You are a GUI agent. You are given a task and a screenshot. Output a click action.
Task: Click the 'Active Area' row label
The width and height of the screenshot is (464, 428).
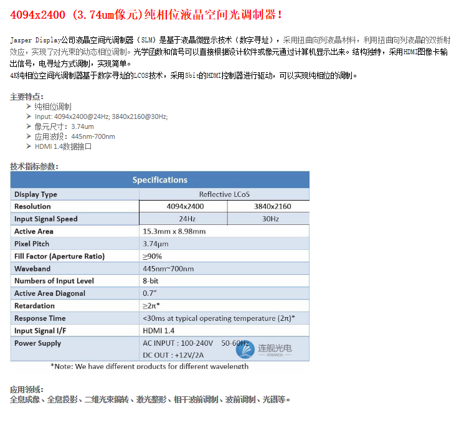coord(34,231)
